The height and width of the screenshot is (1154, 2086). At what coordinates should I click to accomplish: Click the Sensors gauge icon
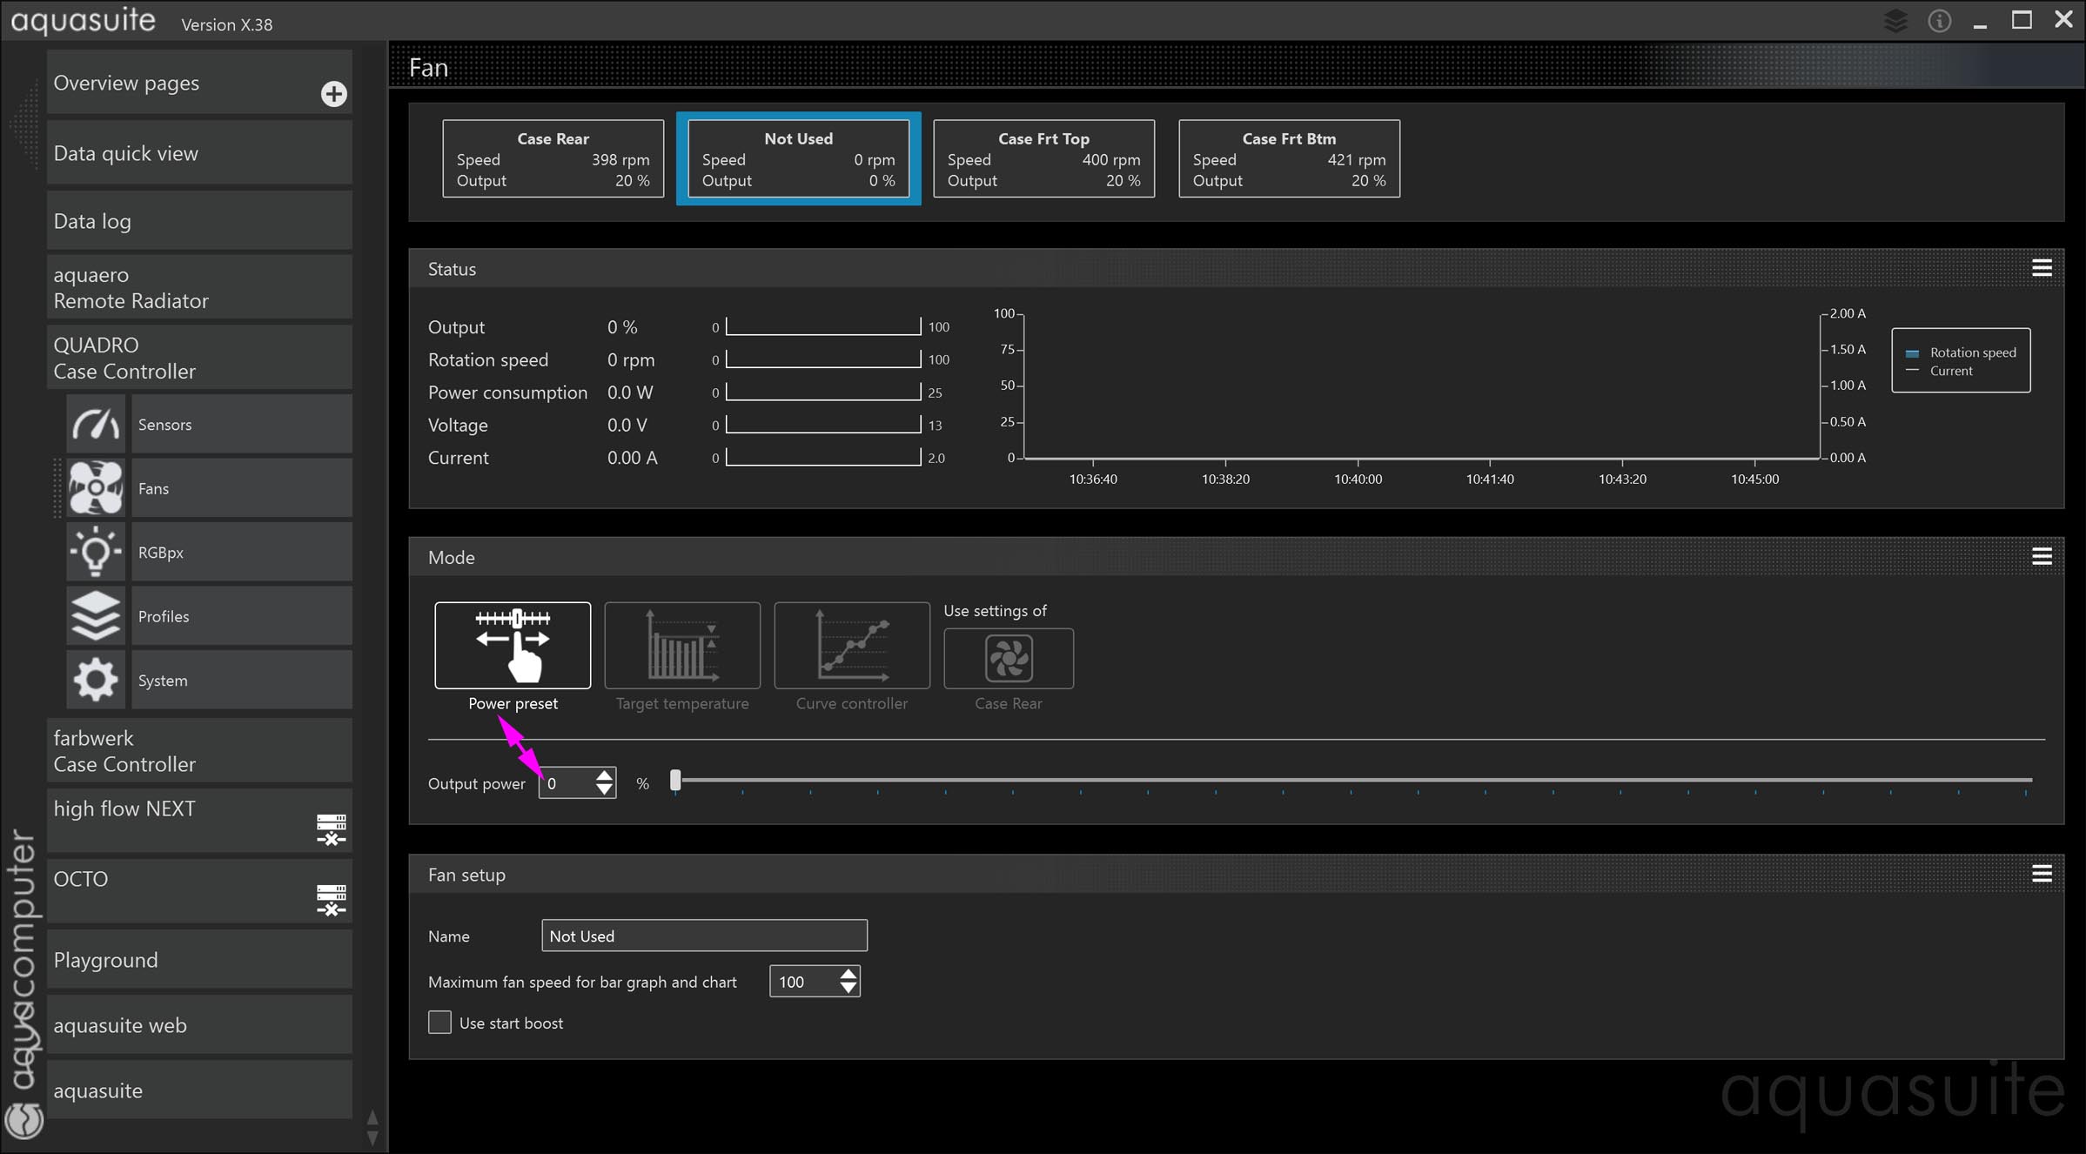[96, 425]
